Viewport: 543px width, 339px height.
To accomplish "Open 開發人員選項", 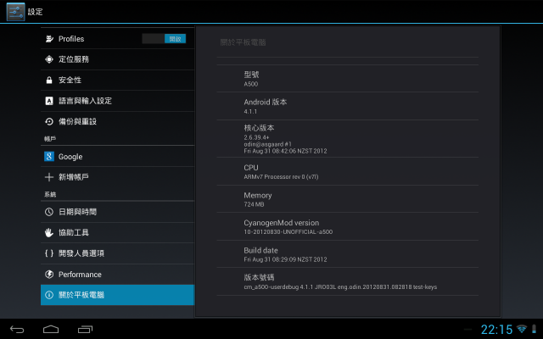I will point(117,253).
